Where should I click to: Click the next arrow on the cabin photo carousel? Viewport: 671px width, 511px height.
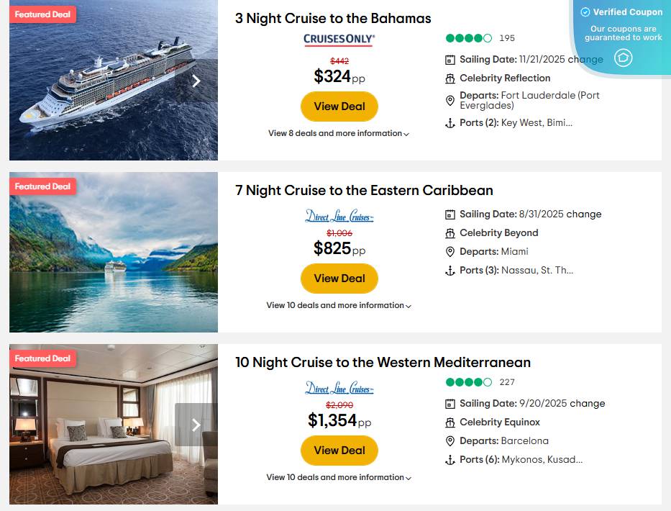click(196, 425)
